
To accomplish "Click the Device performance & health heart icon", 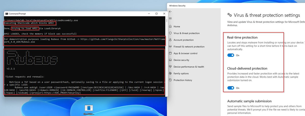I will pyautogui.click(x=170, y=67).
